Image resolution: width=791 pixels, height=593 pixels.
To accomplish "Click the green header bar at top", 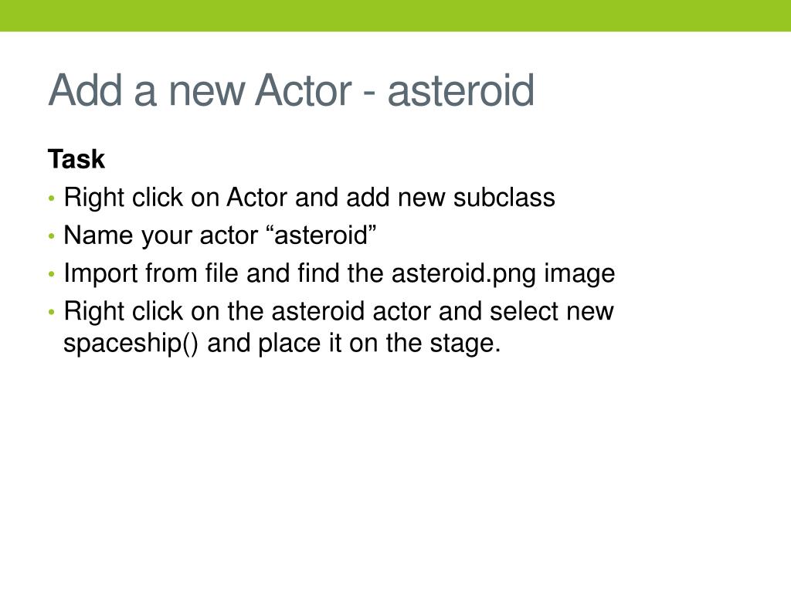I will (x=395, y=15).
